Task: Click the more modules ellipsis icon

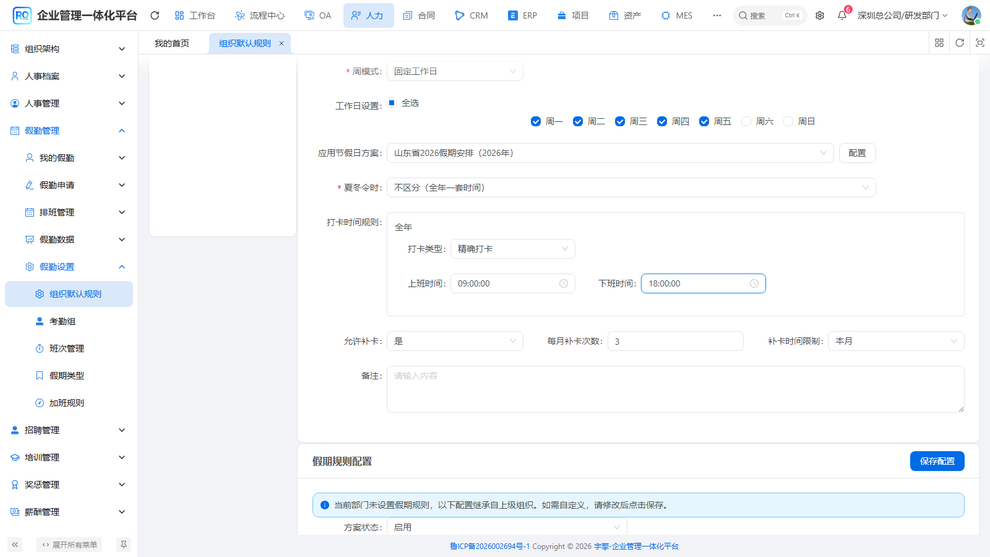Action: coord(717,15)
